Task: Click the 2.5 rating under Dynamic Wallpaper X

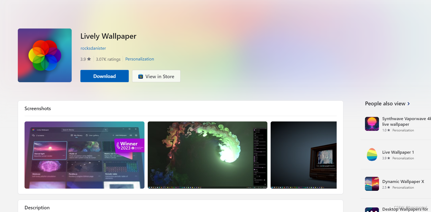Action: coord(386,188)
